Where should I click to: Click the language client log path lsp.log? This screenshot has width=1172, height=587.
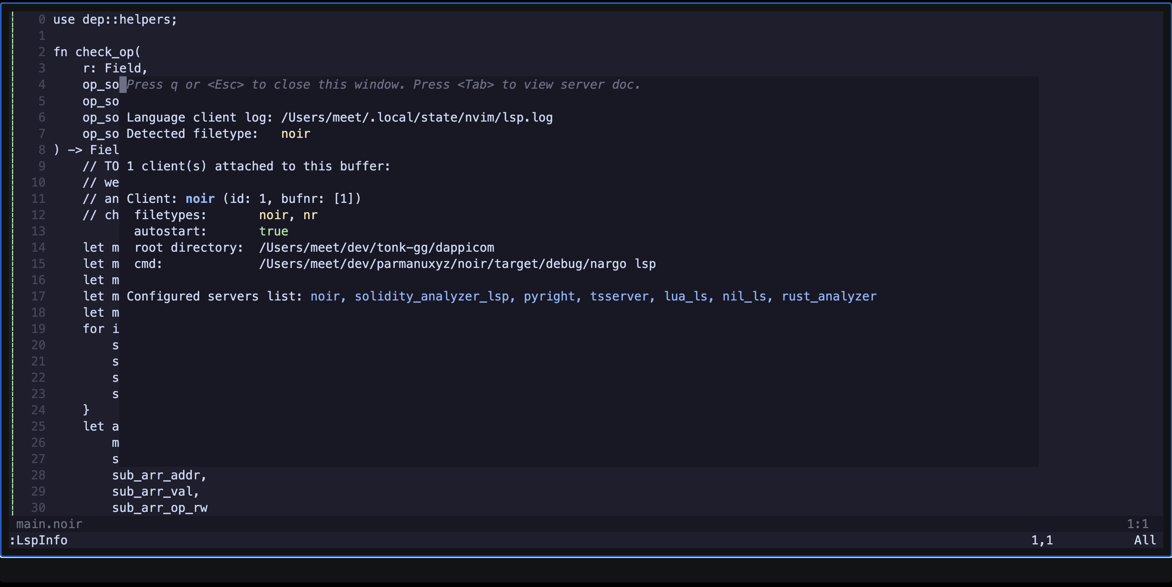(x=417, y=117)
